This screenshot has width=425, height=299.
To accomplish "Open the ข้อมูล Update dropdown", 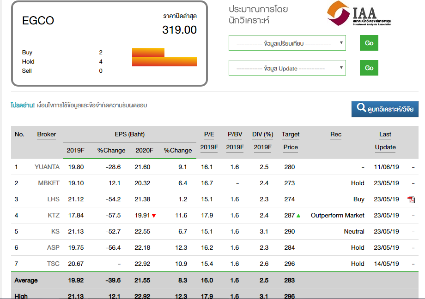I will (x=287, y=68).
